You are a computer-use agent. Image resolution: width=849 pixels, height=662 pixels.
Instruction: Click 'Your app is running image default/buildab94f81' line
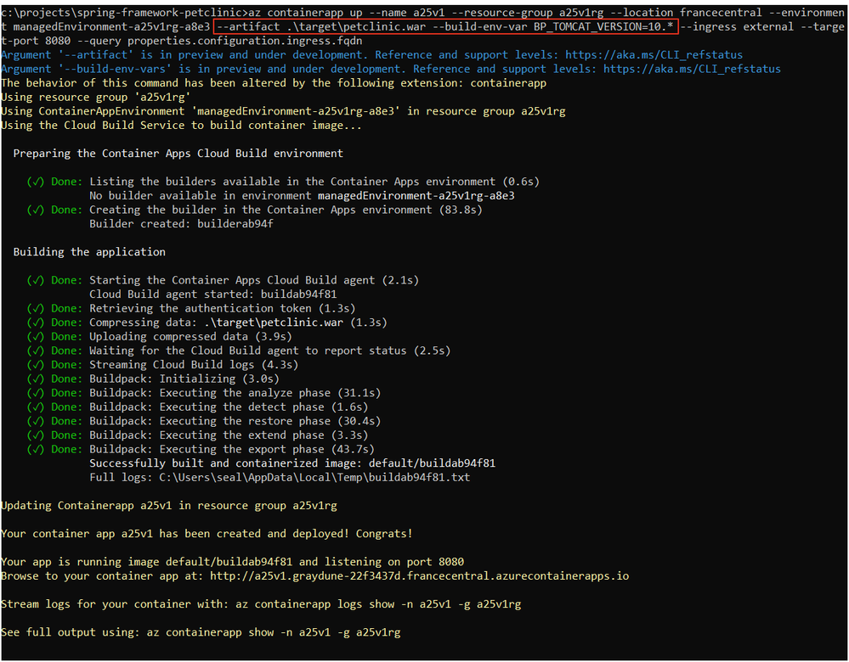(232, 561)
